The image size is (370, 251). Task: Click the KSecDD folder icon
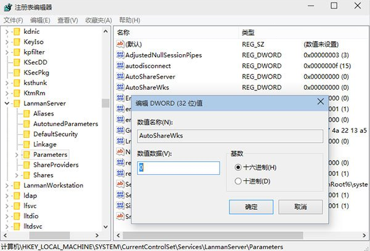click(17, 62)
